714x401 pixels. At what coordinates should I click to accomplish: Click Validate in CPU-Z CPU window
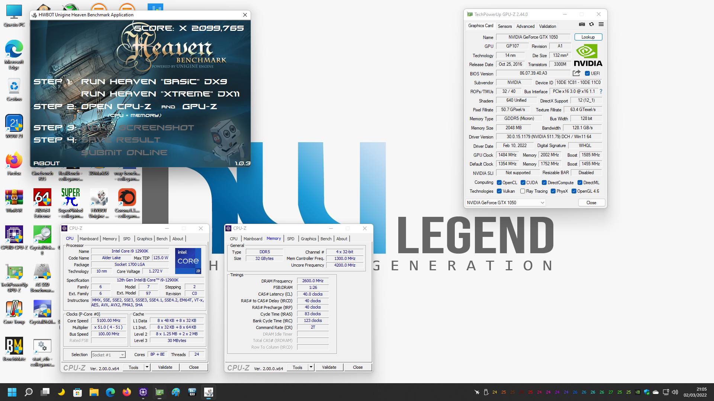click(165, 367)
